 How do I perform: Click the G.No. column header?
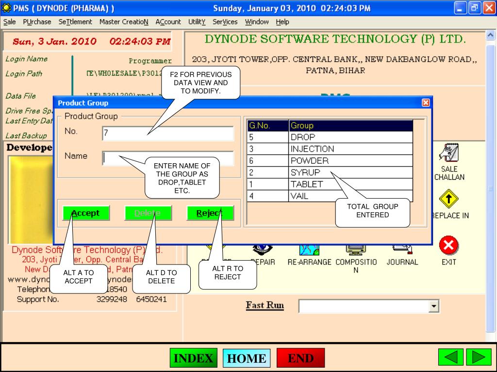268,125
